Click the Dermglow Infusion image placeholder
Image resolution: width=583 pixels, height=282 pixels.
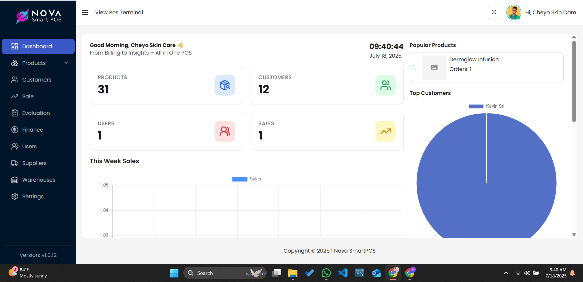tap(434, 68)
